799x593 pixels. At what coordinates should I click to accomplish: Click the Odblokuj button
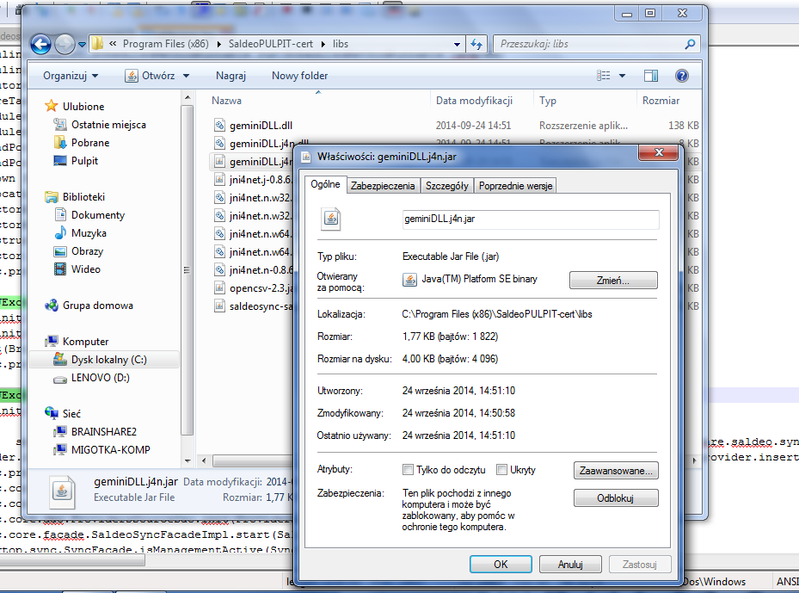coord(616,498)
